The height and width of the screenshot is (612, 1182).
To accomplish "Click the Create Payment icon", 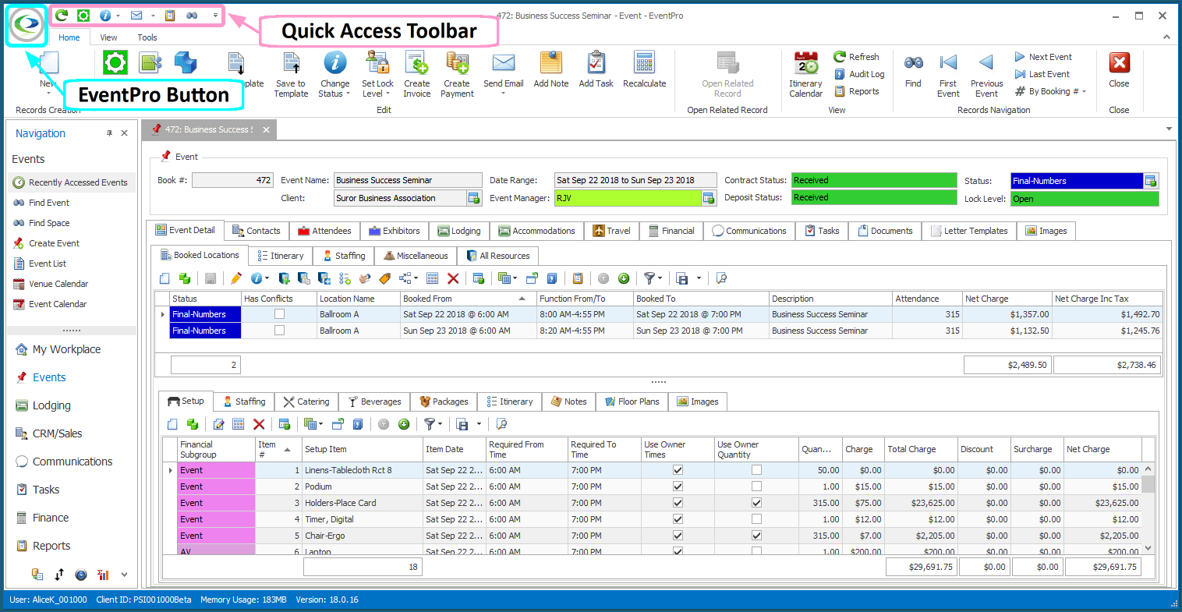I will coord(457,64).
